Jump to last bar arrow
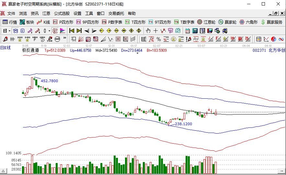Viewport: 286px width, 175px height. coord(79,31)
